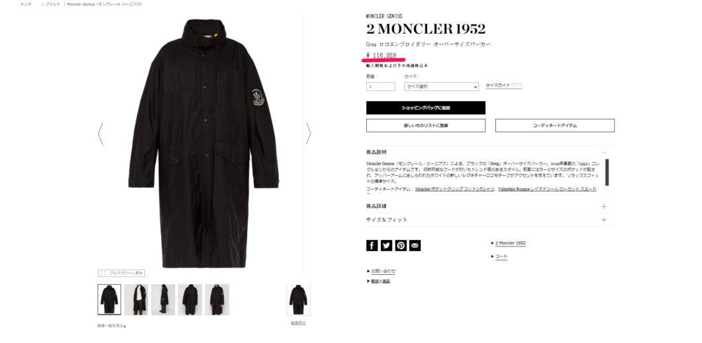Select the model front view thumbnail

click(136, 299)
